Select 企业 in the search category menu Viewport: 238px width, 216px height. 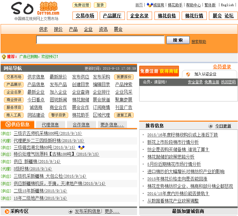pos(88,29)
